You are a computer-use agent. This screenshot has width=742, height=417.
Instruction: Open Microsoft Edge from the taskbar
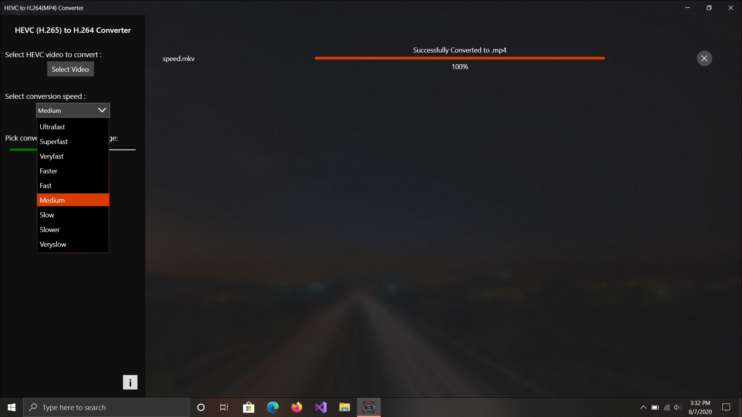[x=273, y=407]
